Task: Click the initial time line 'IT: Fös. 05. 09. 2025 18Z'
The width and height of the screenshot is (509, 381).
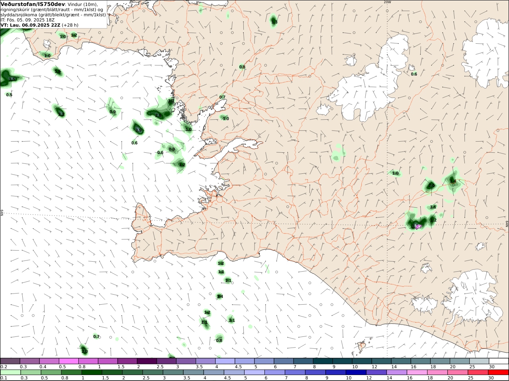Action: coord(28,20)
